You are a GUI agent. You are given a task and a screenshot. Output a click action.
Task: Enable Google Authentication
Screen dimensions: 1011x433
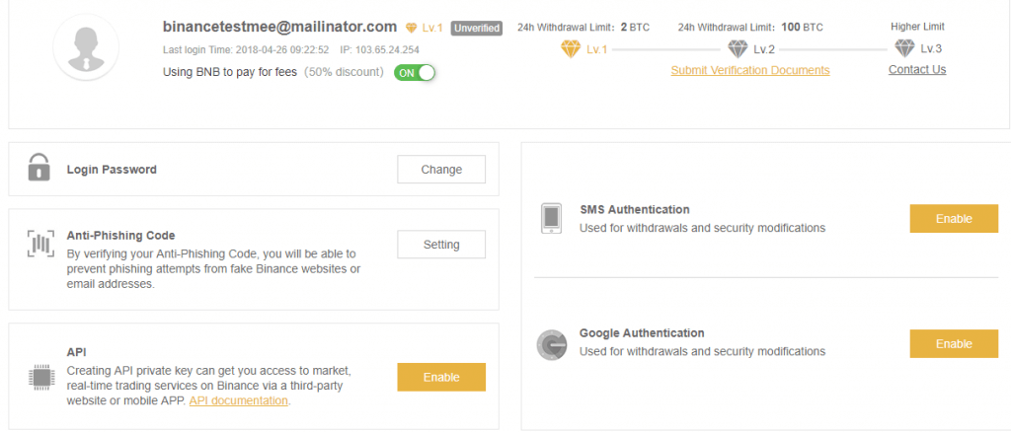click(954, 344)
